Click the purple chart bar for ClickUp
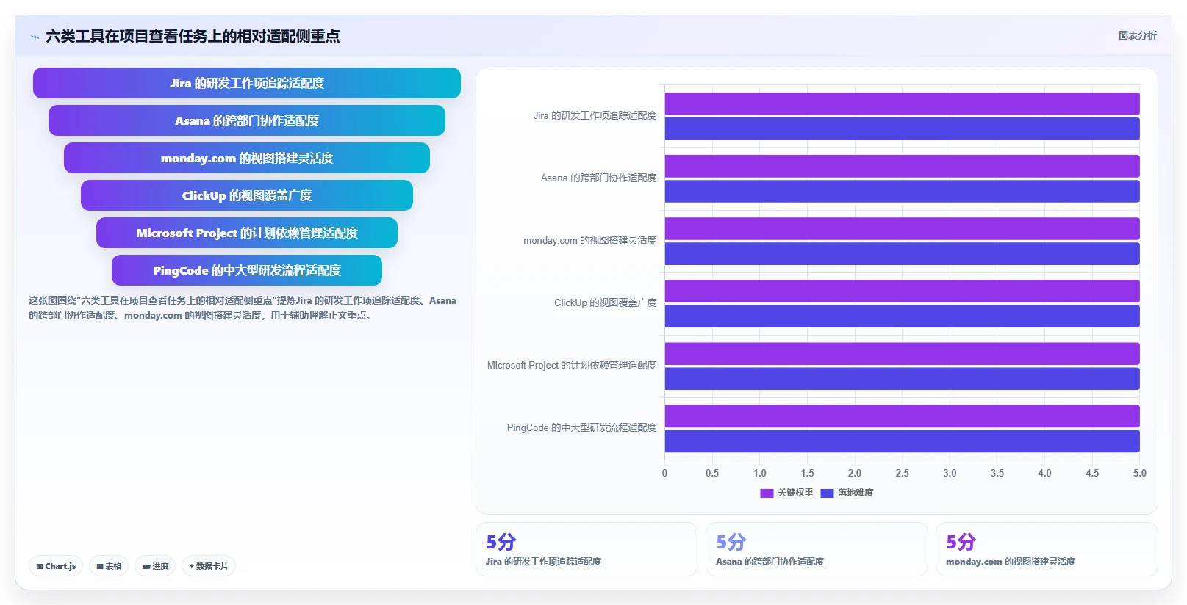The image size is (1187, 605). point(902,291)
